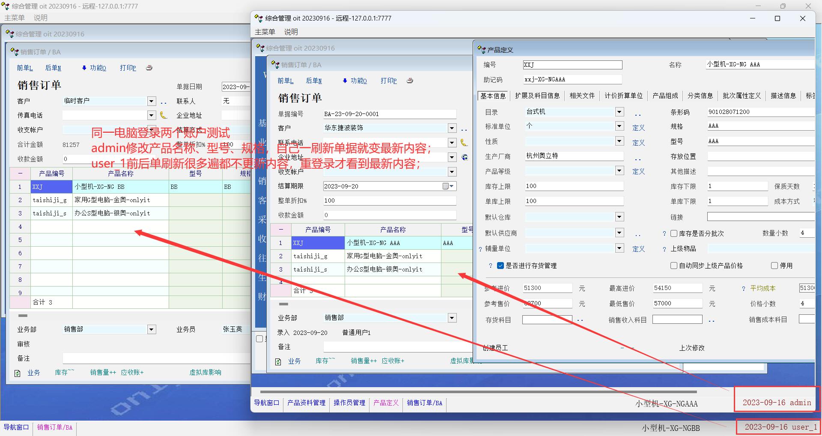Screen dimensions: 822x436
Task: Click 虚拟库影响 link in left window
Action: click(x=205, y=373)
